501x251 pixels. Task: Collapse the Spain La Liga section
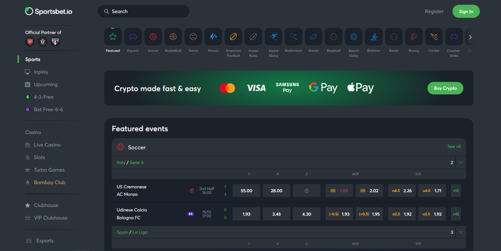(x=461, y=232)
